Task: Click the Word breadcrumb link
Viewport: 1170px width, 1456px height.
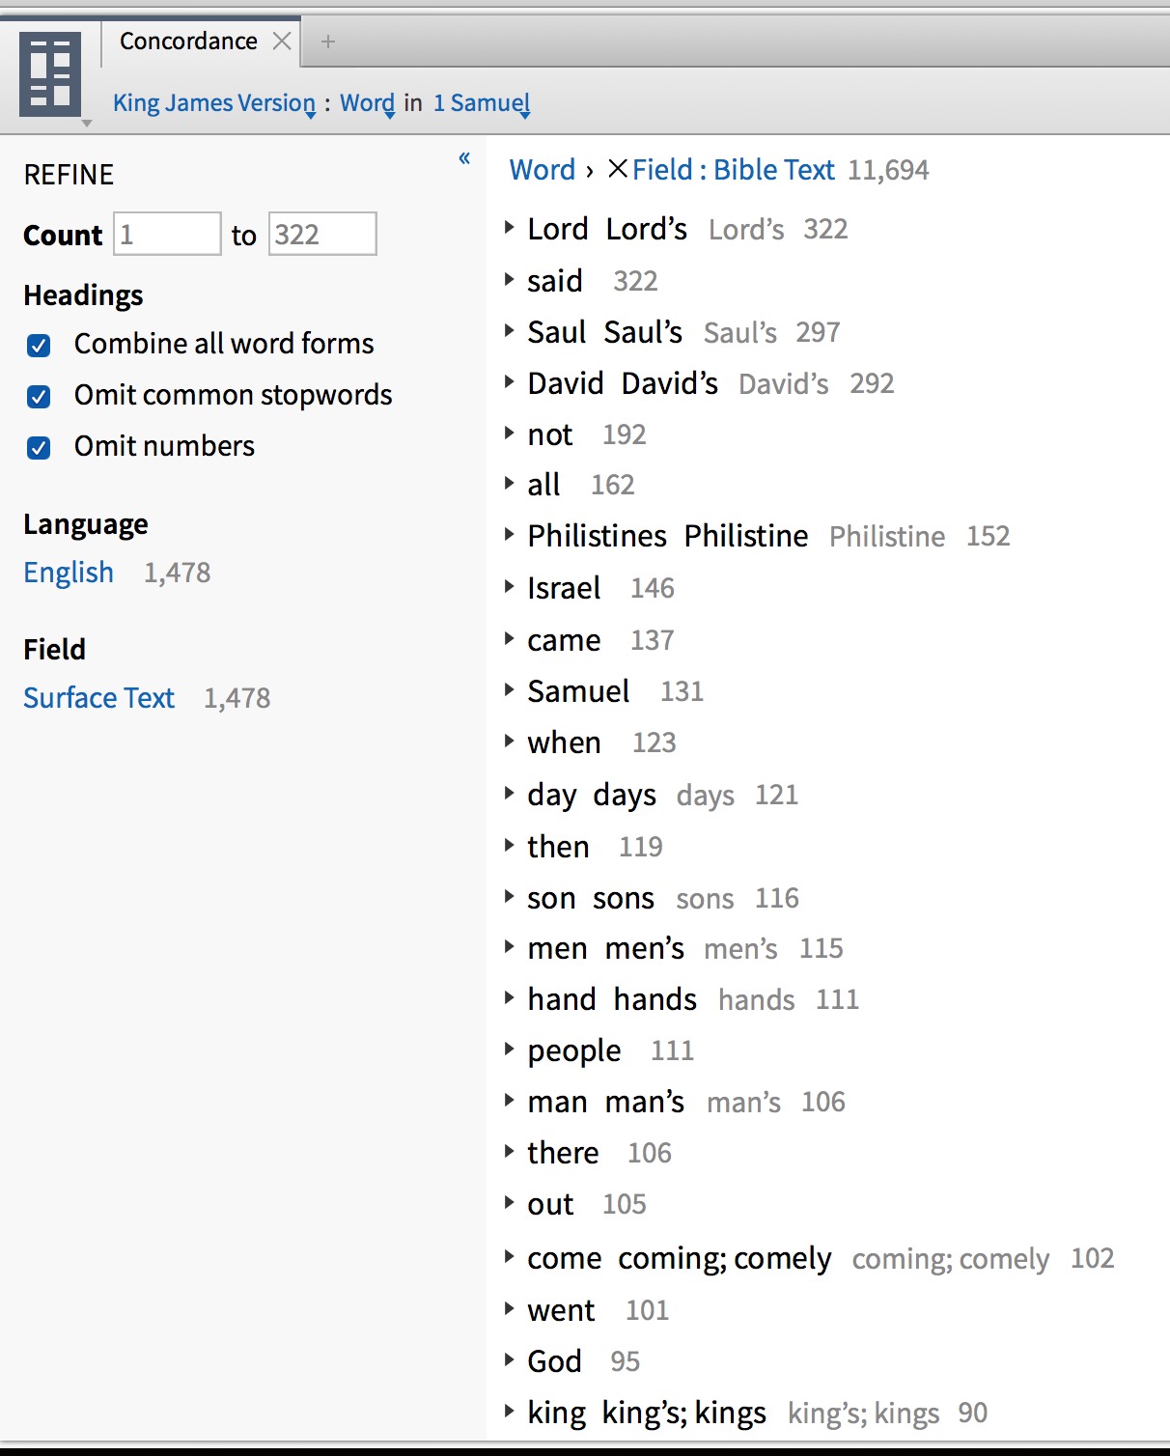Action: click(x=543, y=170)
